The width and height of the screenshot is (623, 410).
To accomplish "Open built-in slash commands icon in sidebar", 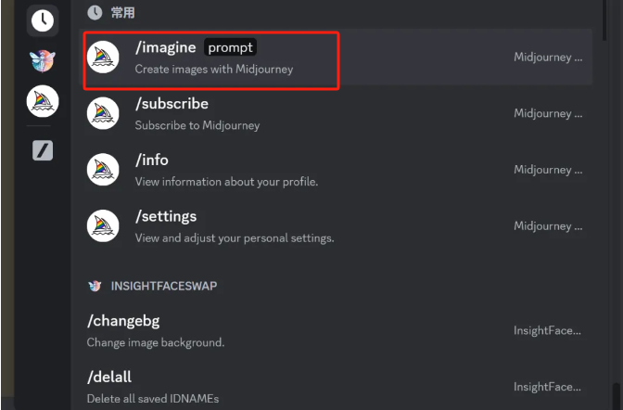I will point(43,150).
